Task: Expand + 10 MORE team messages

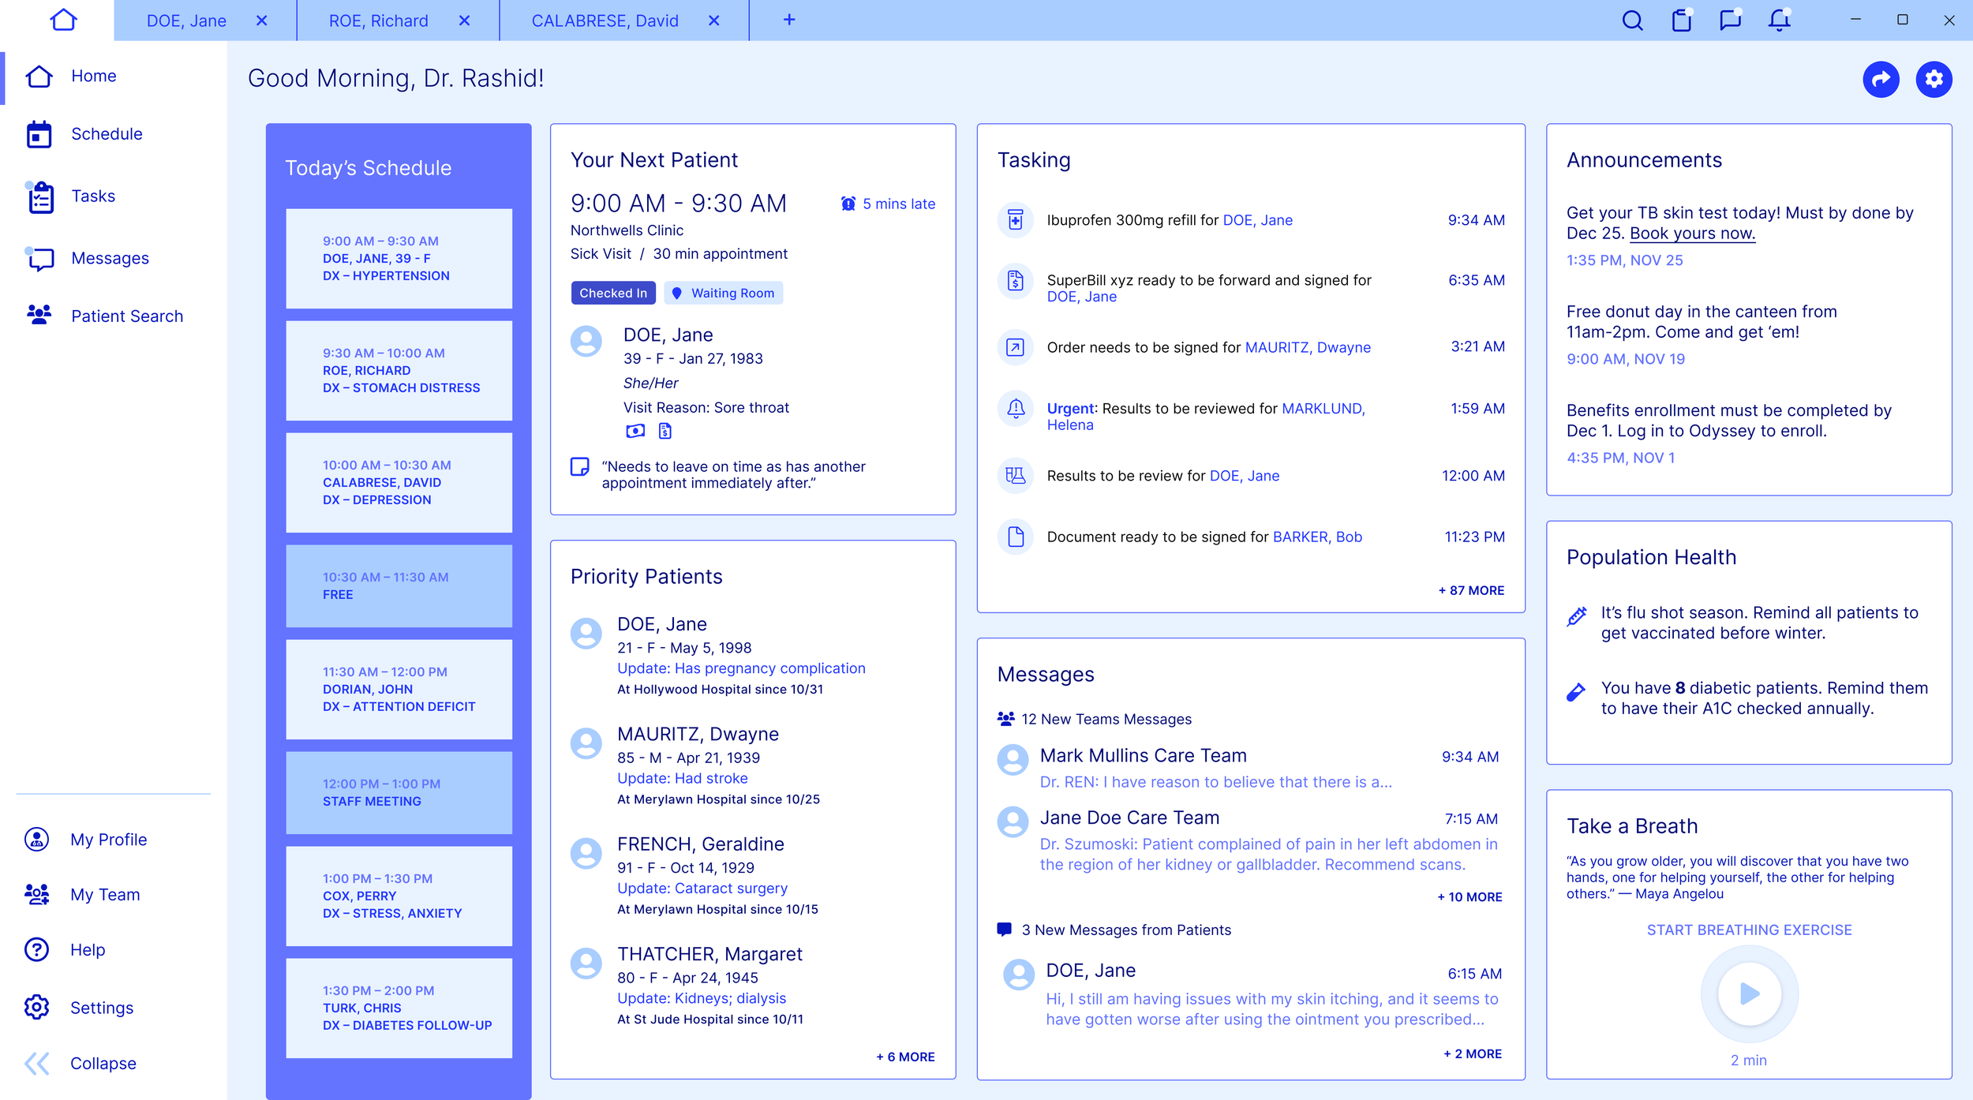Action: tap(1469, 896)
